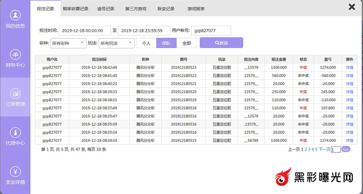Click the 下一页 next page link
This screenshot has height=194, width=363.
pos(325,149)
